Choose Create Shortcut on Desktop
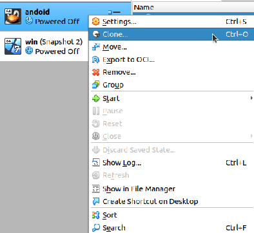This screenshot has width=254, height=233. tap(171, 201)
